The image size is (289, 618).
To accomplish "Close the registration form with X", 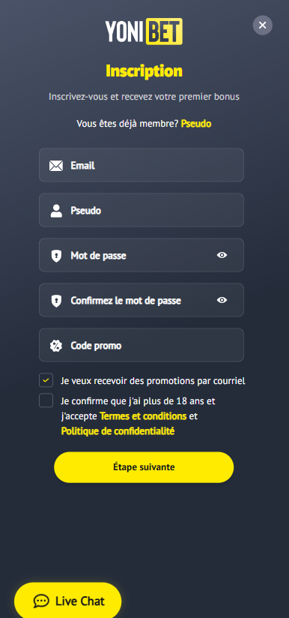I will point(263,25).
